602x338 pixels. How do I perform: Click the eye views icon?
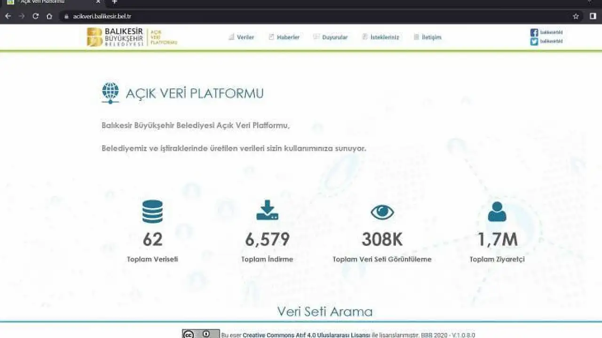tap(382, 212)
